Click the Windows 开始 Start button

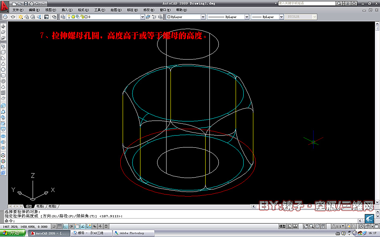13,233
